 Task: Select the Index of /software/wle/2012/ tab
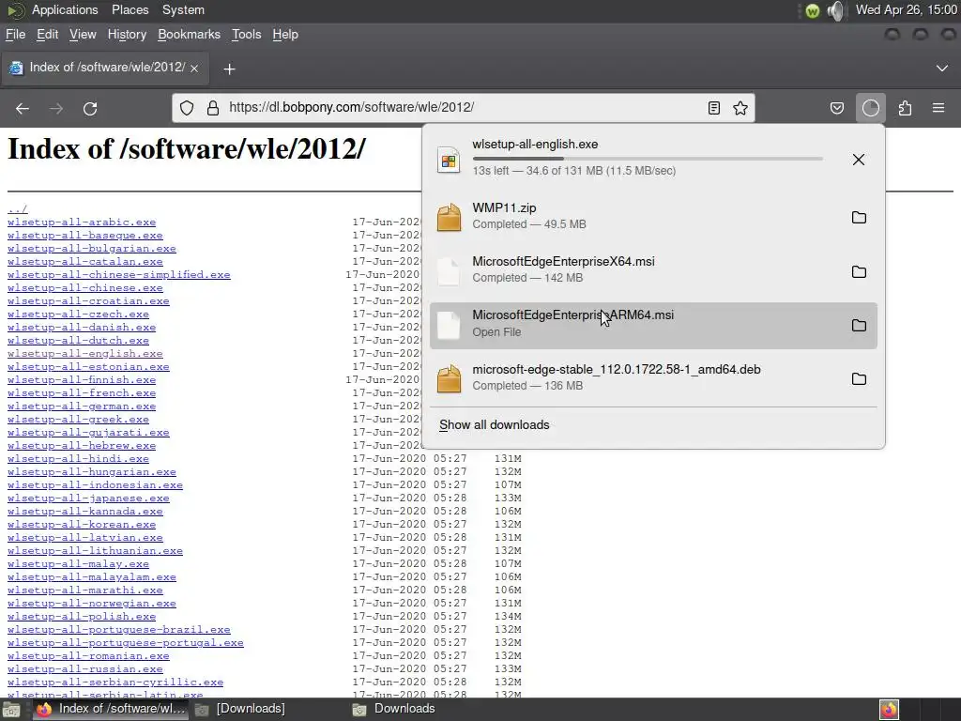[x=105, y=68]
